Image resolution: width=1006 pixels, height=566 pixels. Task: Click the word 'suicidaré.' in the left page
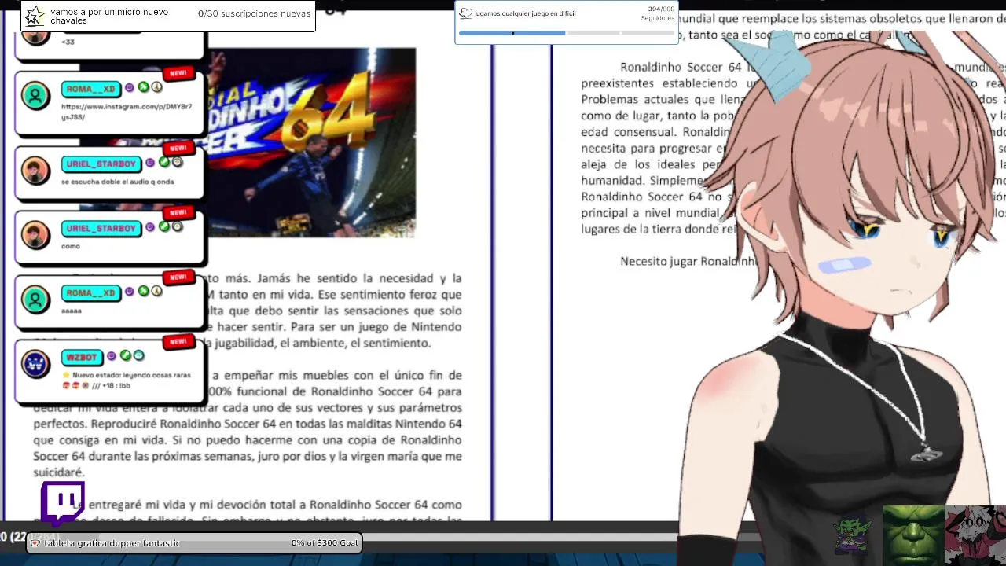(x=58, y=472)
